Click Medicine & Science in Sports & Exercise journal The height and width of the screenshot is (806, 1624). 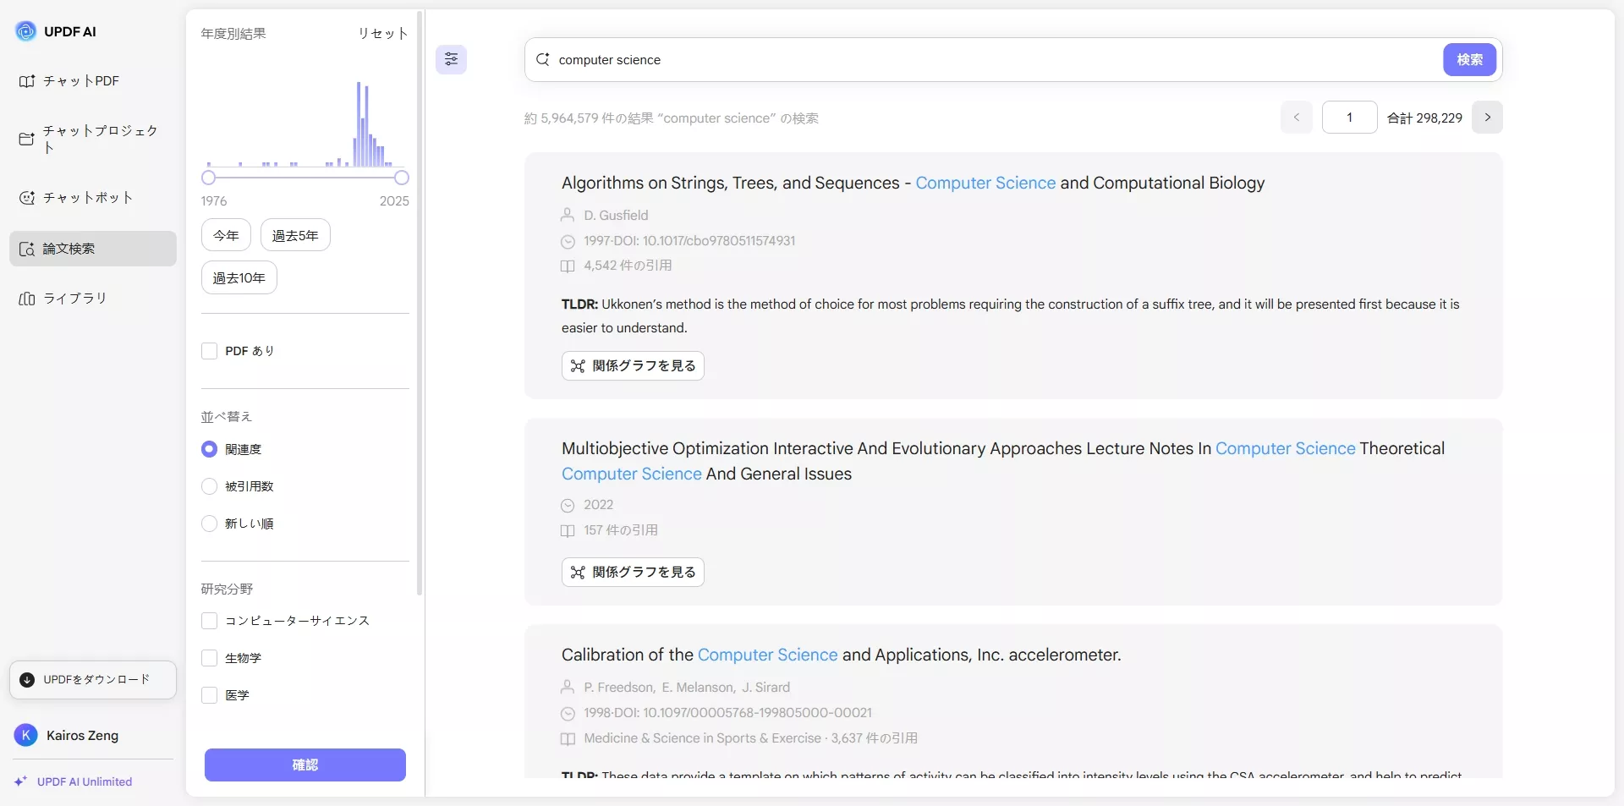(702, 738)
